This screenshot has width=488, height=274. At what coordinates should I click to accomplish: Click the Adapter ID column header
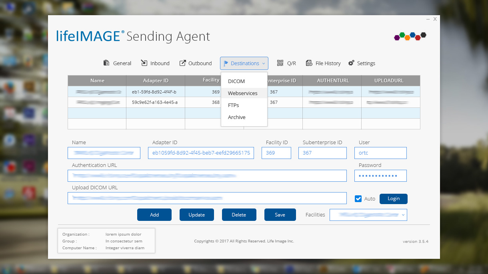pyautogui.click(x=156, y=81)
